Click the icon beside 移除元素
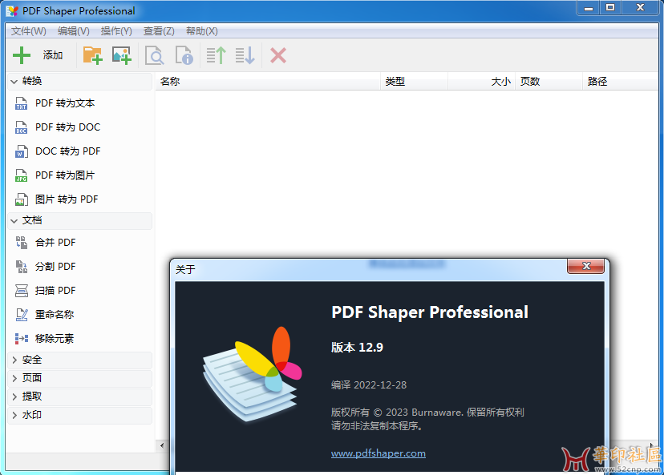The image size is (664, 475). tap(21, 338)
